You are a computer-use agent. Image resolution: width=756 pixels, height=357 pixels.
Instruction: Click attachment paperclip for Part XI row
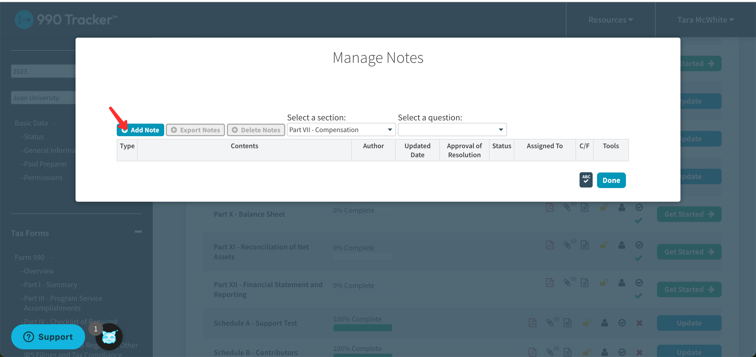pyautogui.click(x=567, y=245)
